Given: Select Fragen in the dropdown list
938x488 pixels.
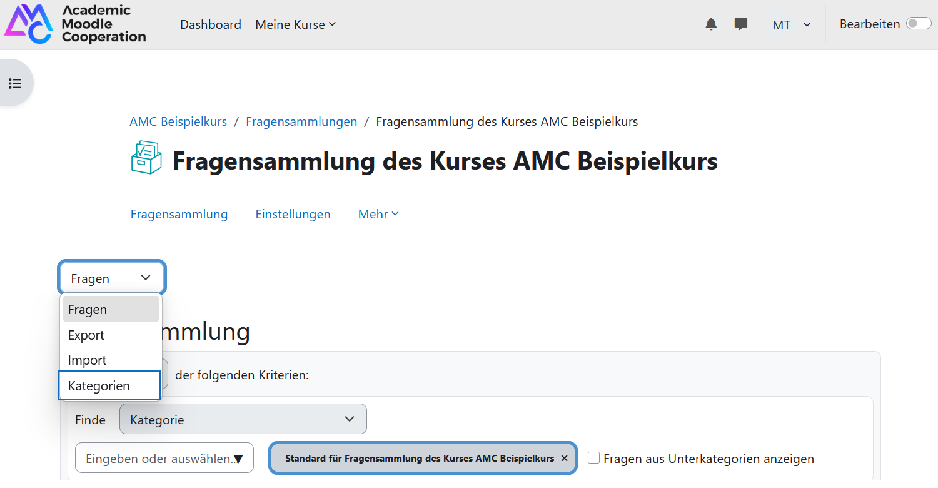Looking at the screenshot, I should pos(111,309).
